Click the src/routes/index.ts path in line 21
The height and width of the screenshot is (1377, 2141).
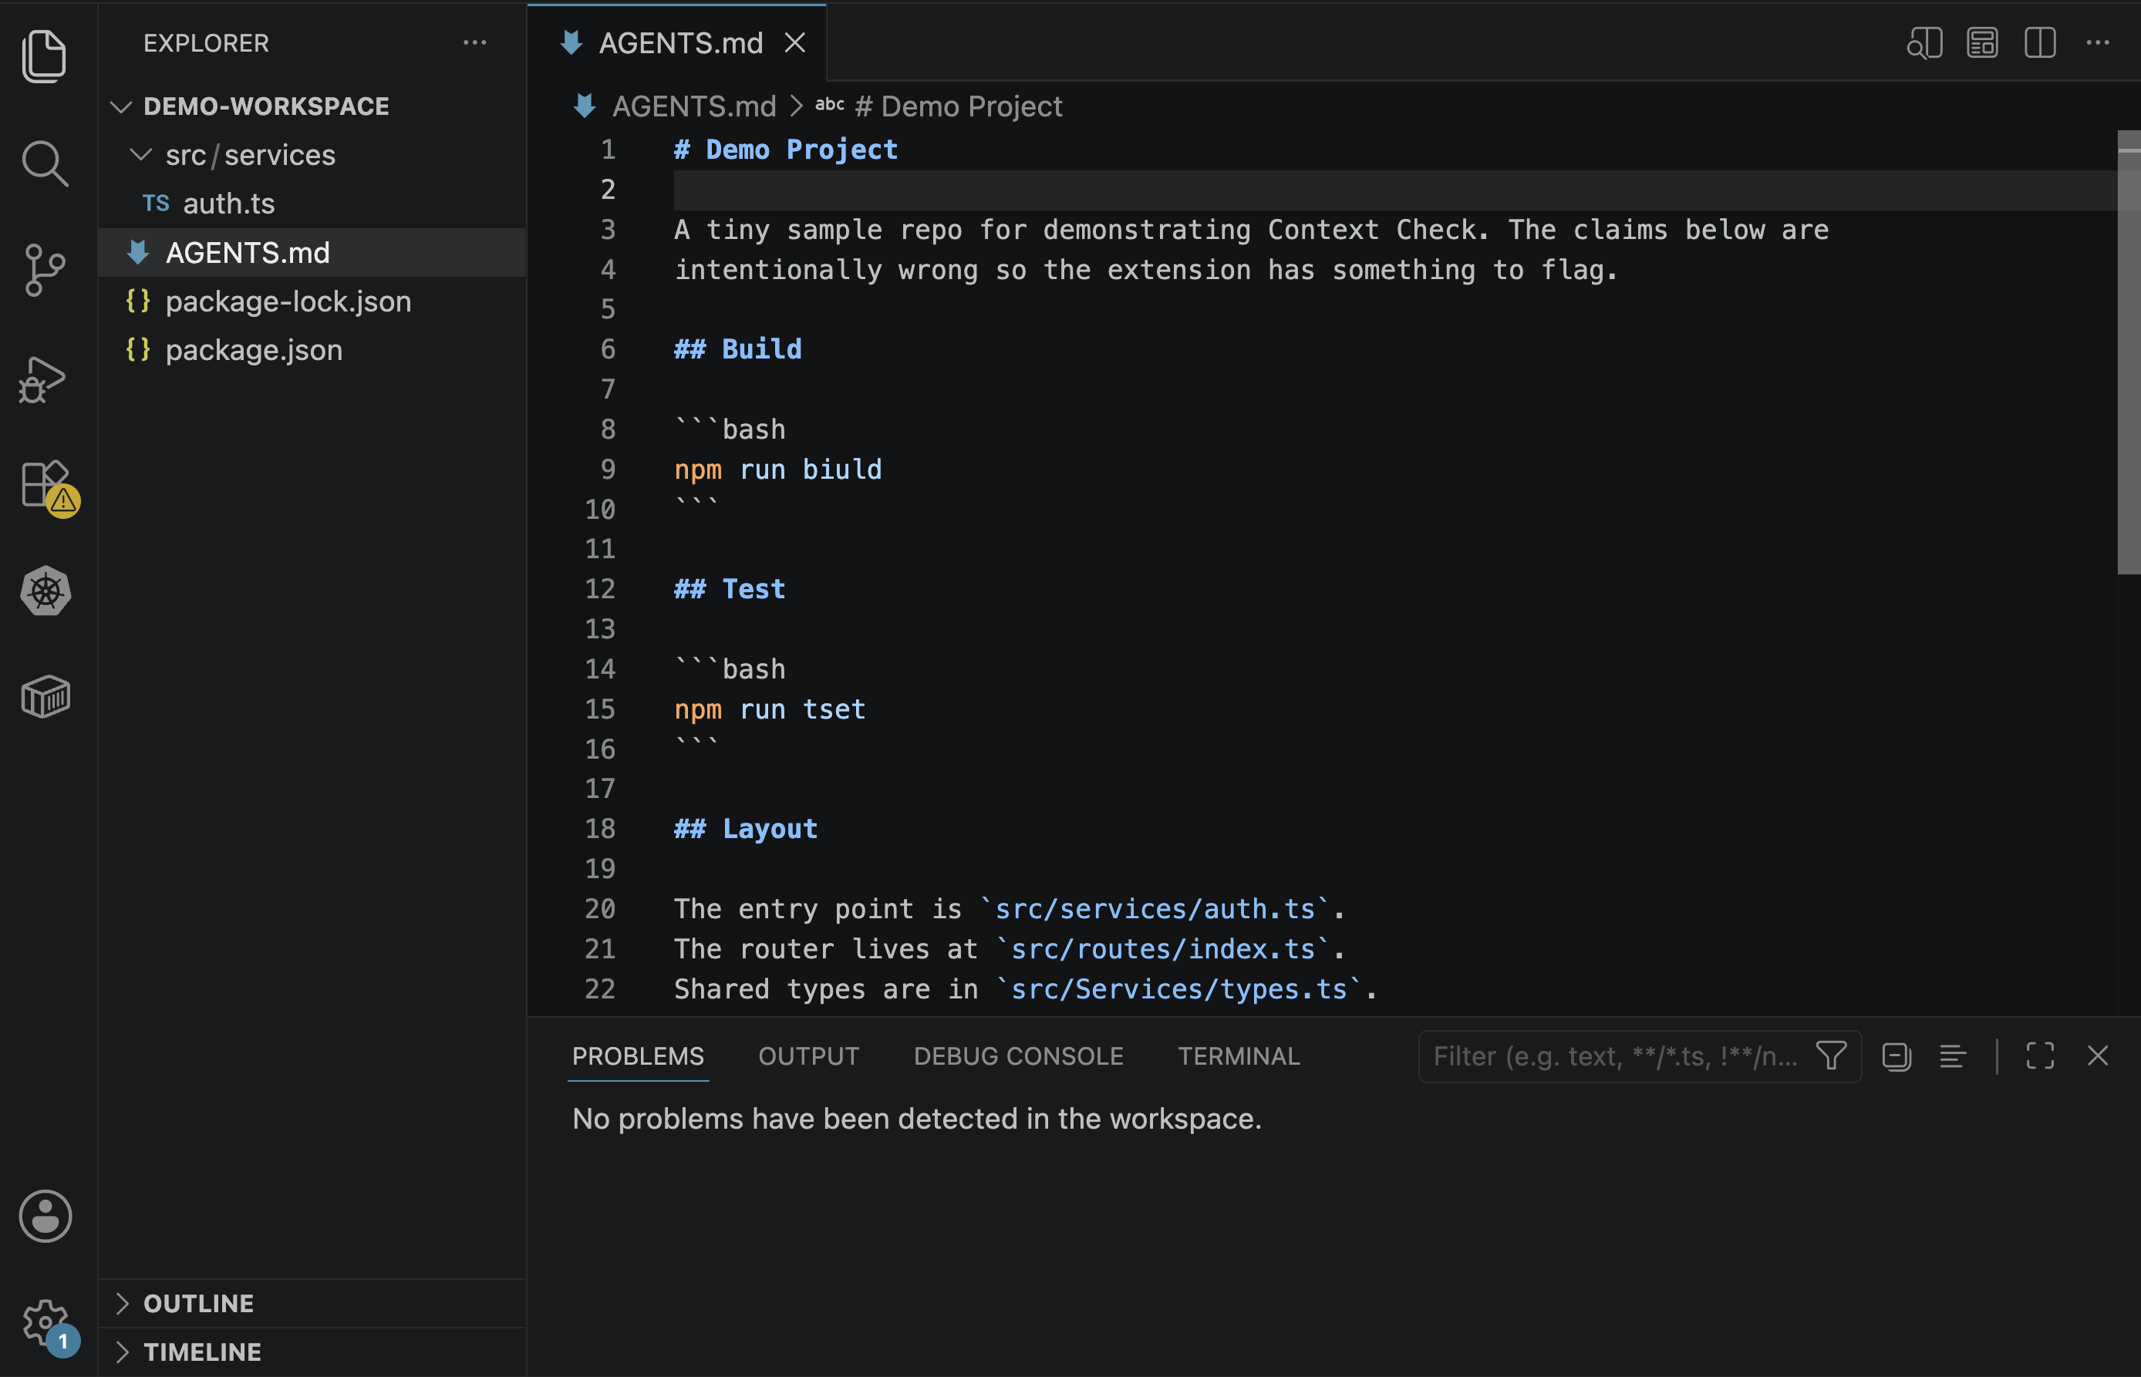pos(1162,950)
